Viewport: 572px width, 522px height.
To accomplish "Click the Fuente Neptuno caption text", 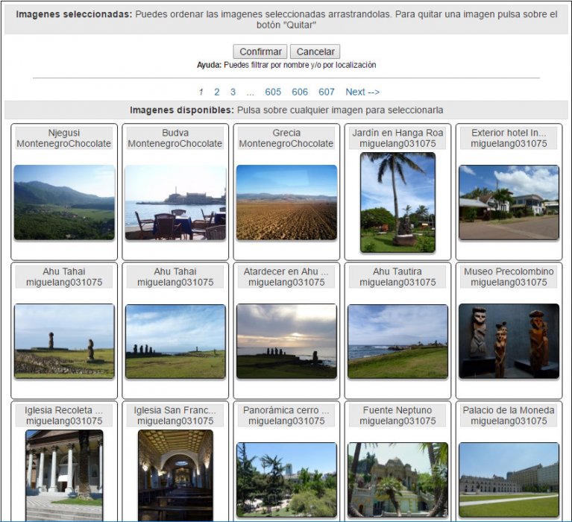I will (397, 415).
